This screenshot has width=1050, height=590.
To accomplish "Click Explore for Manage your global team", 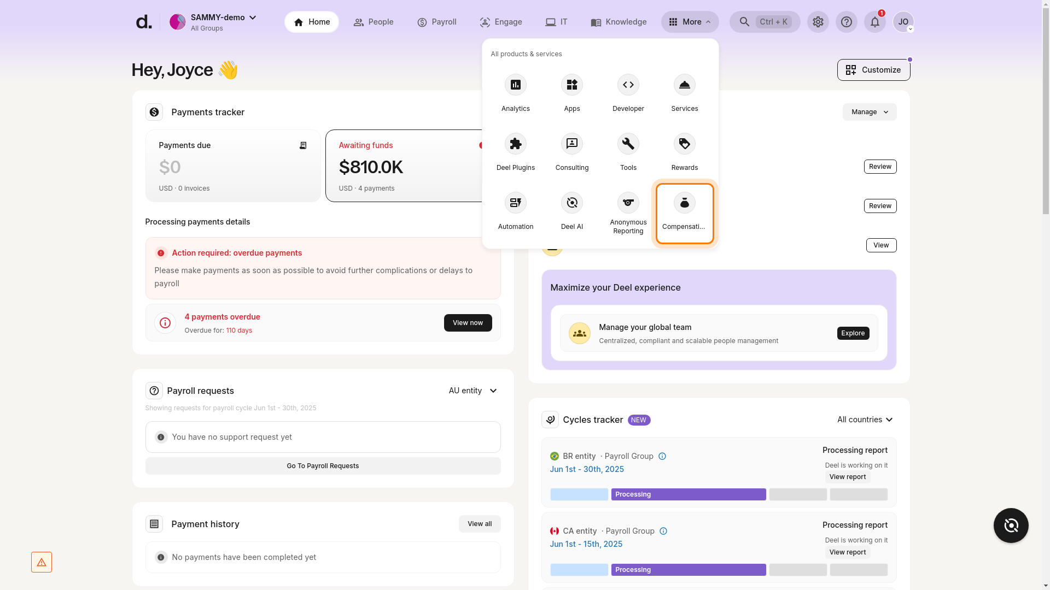I will coord(853,333).
